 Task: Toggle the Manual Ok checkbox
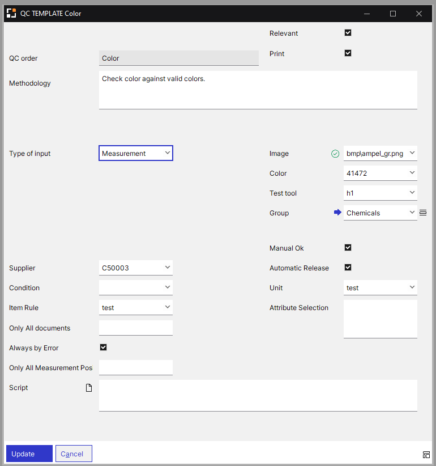(348, 248)
